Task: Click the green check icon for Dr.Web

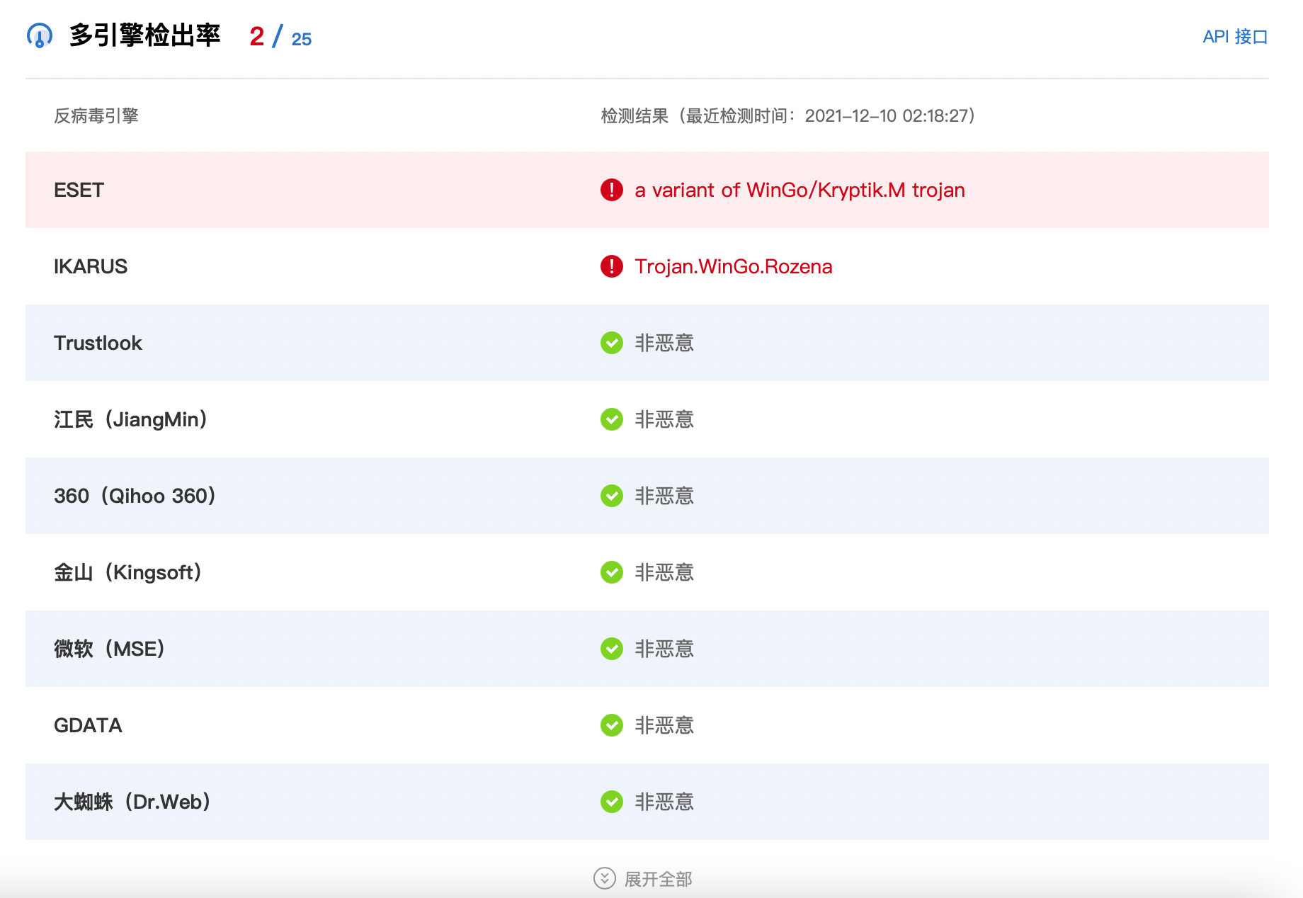Action: (x=611, y=802)
